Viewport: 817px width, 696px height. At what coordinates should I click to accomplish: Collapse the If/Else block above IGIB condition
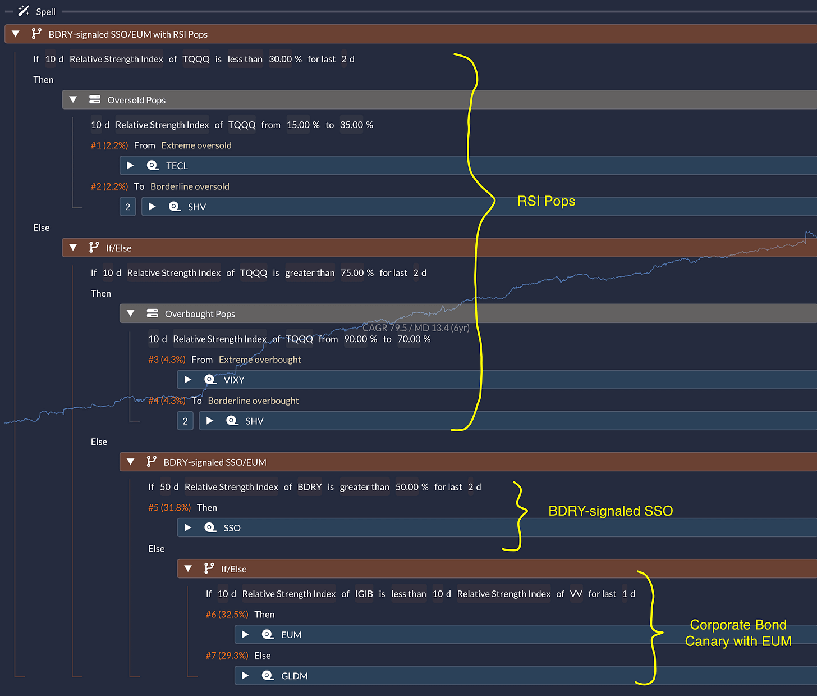click(188, 568)
